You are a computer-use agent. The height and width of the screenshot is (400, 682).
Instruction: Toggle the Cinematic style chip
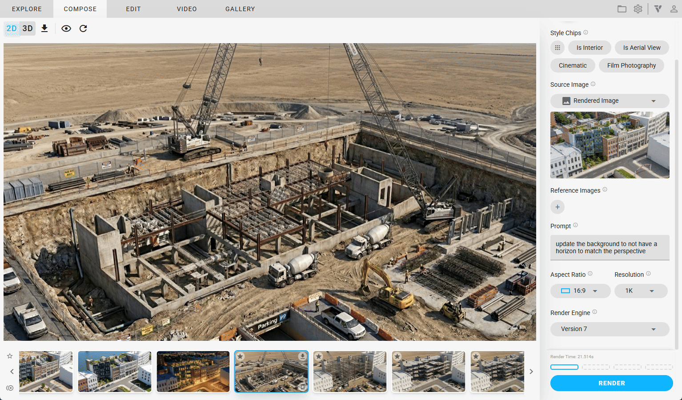573,65
